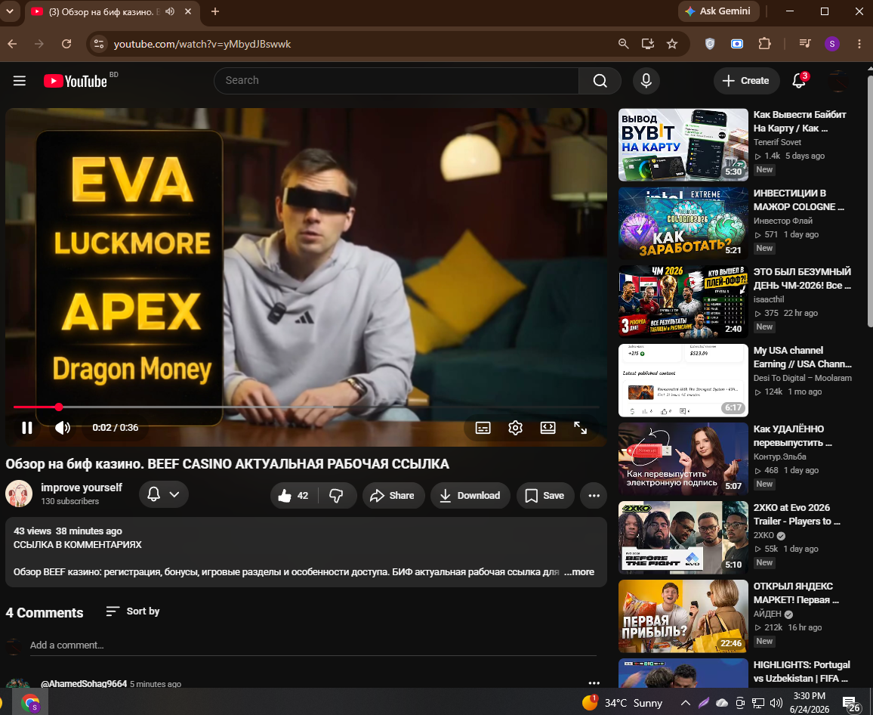Open the notifications bell
This screenshot has height=715, width=873.
(x=799, y=81)
